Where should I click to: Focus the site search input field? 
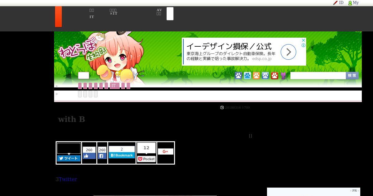coord(318,76)
